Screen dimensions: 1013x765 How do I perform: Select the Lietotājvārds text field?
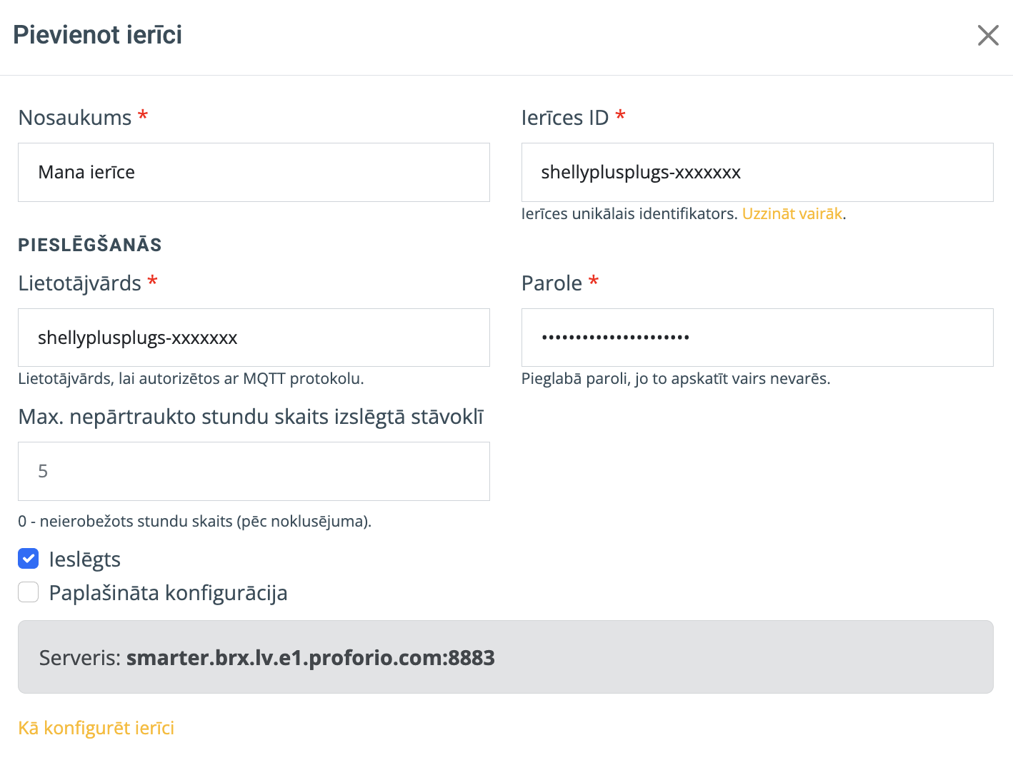click(254, 338)
